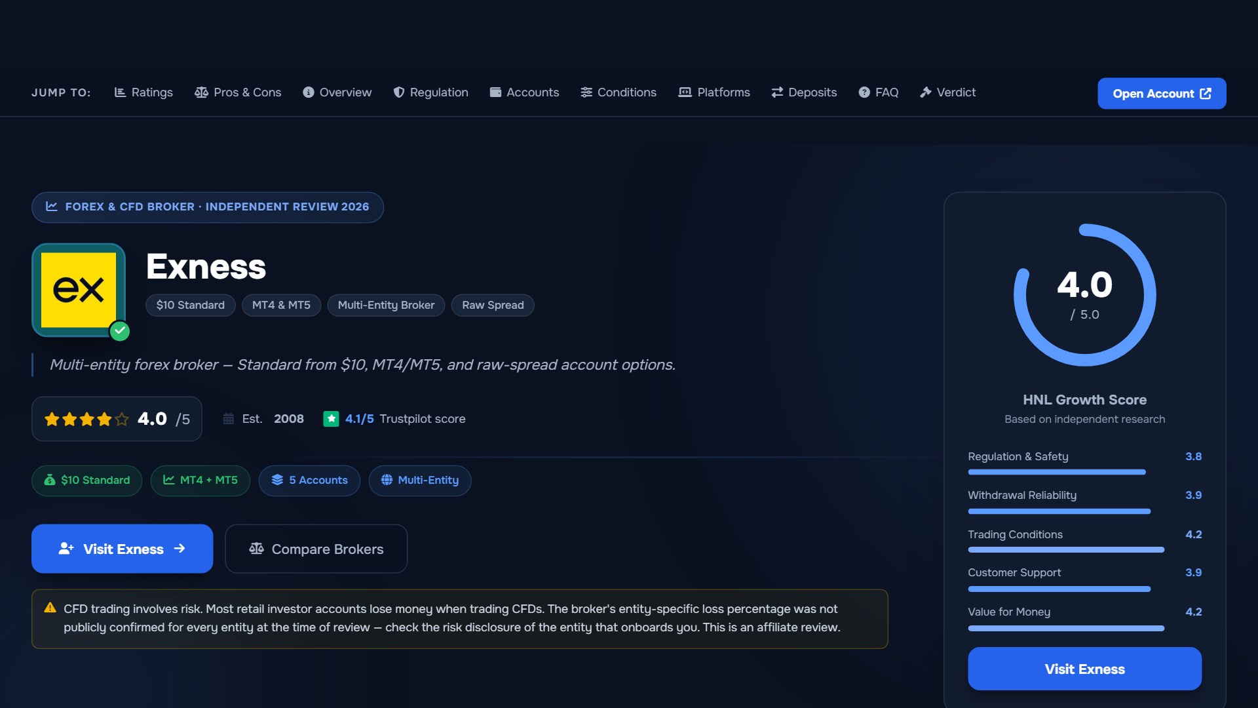Click the globe icon in Multi-Entity pill

point(387,481)
